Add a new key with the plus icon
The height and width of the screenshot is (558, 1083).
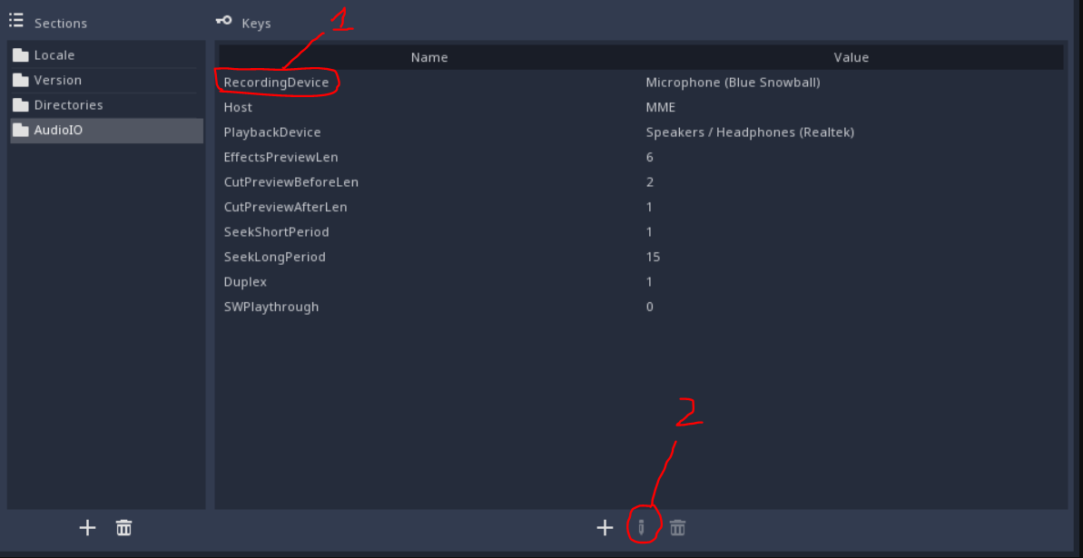tap(605, 527)
